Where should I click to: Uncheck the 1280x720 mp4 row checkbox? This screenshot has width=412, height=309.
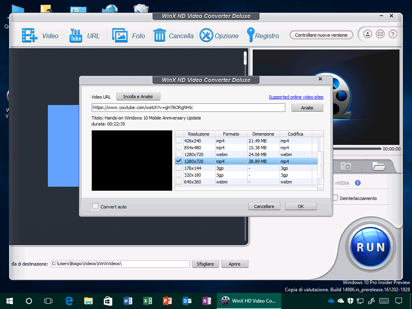click(179, 161)
